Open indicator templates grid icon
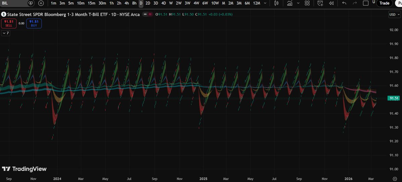The height and width of the screenshot is (182, 402). pyautogui.click(x=307, y=3)
